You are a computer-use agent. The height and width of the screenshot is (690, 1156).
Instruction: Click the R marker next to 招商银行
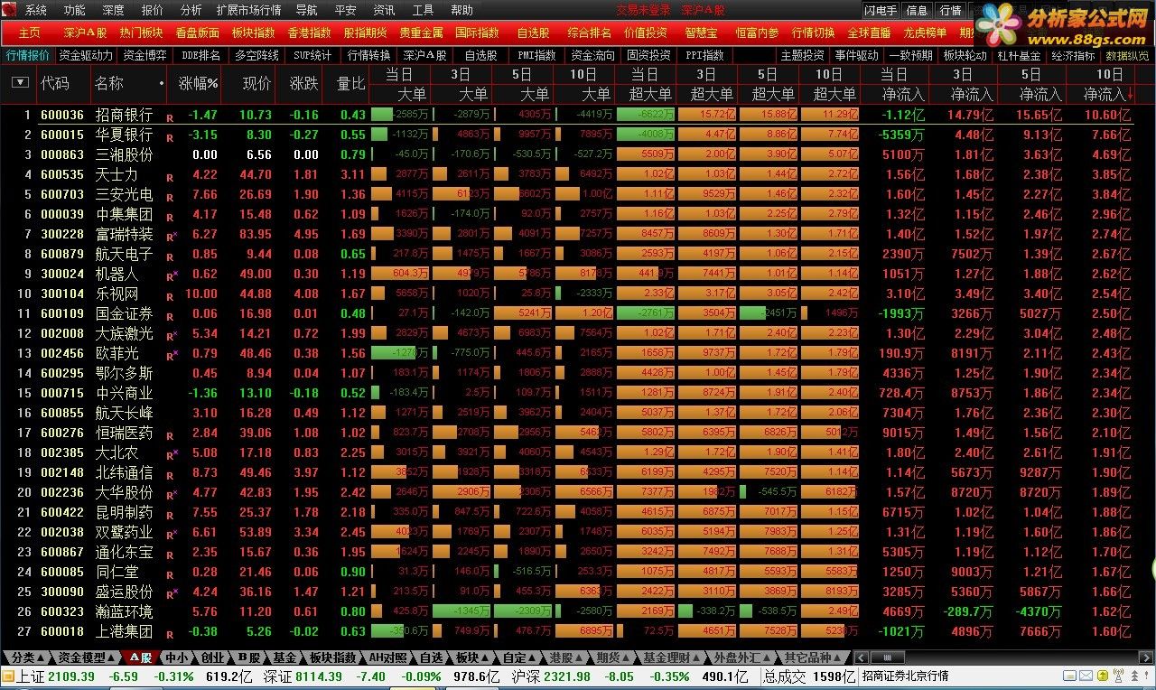pos(169,118)
